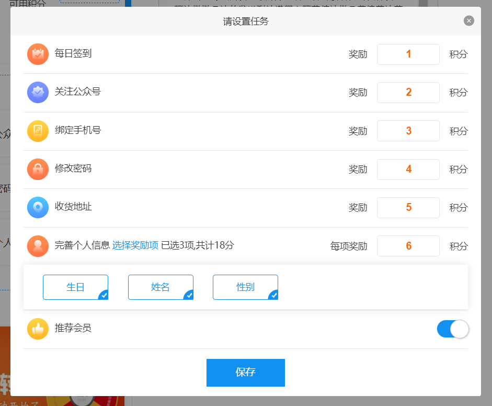
Task: Click the change password (修改密码) lock icon
Action: 38,169
